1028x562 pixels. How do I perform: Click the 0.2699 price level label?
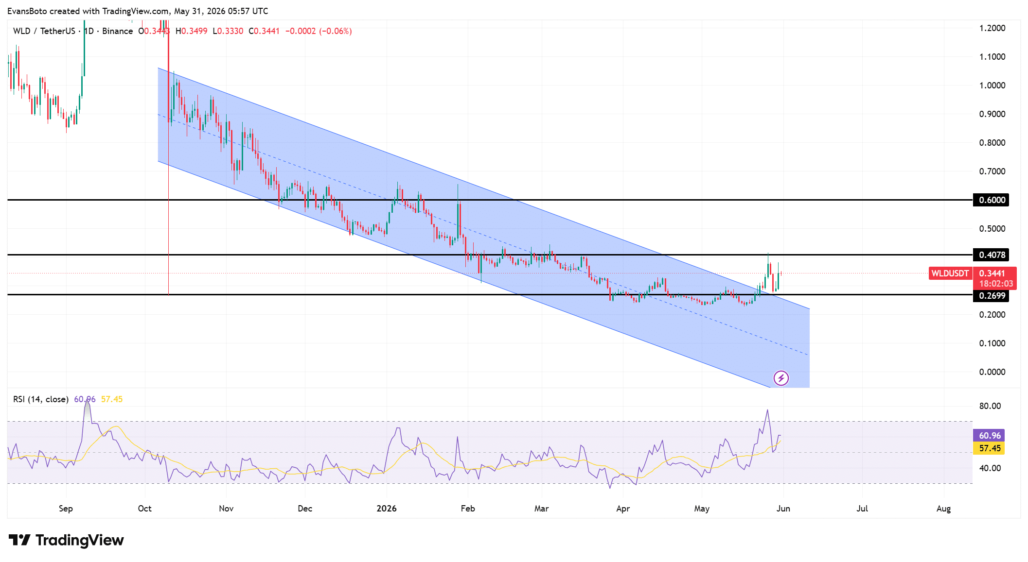[x=991, y=296]
